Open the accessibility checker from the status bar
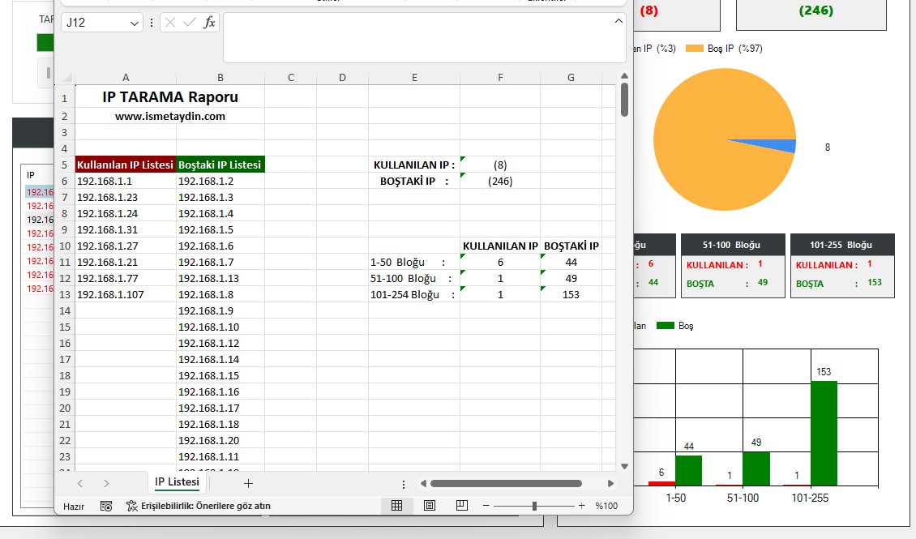916x539 pixels. pyautogui.click(x=199, y=506)
